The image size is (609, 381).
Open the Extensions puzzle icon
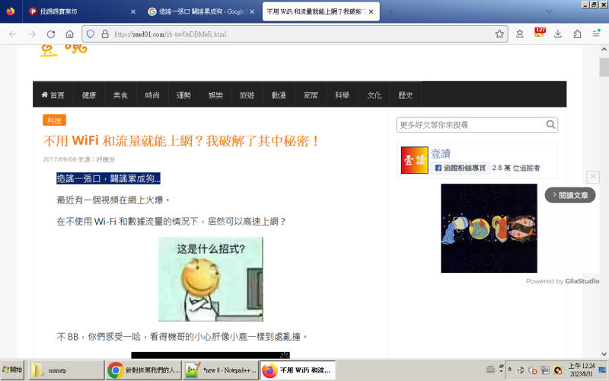click(x=577, y=34)
